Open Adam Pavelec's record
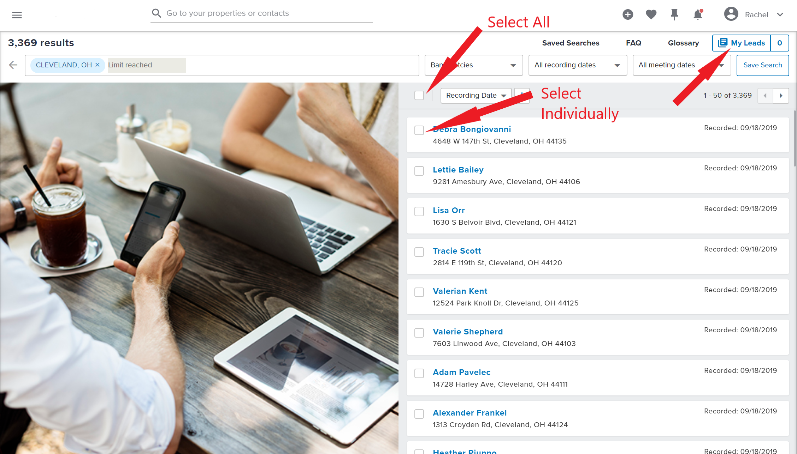The image size is (797, 454). click(x=461, y=372)
